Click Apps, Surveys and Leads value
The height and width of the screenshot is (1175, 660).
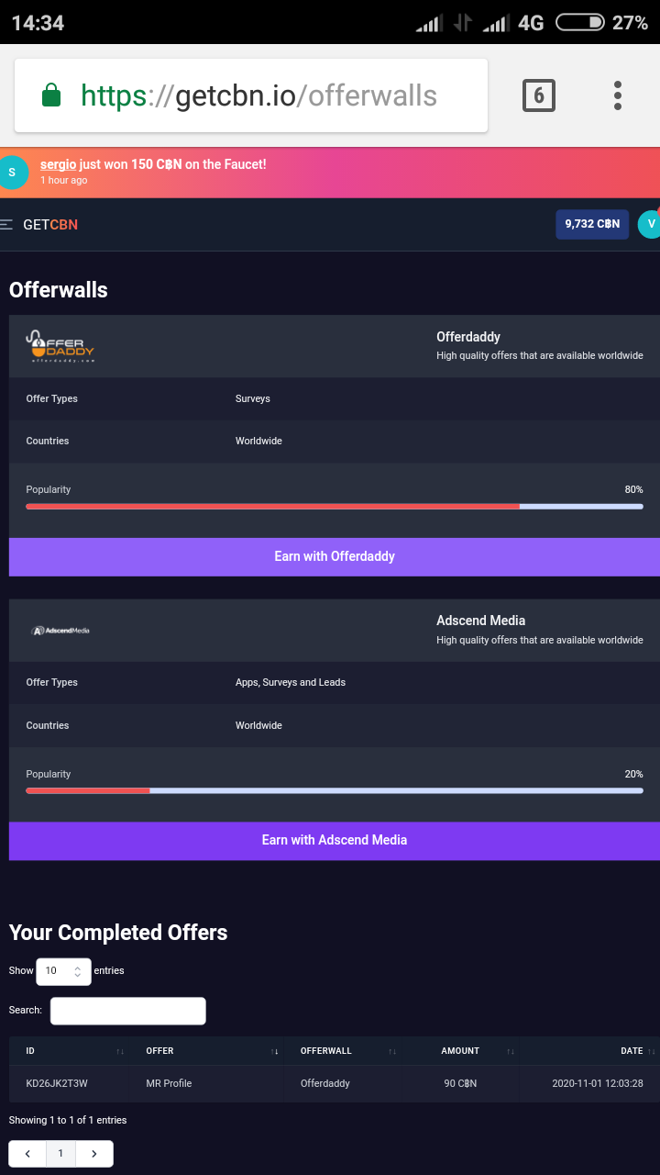(291, 682)
